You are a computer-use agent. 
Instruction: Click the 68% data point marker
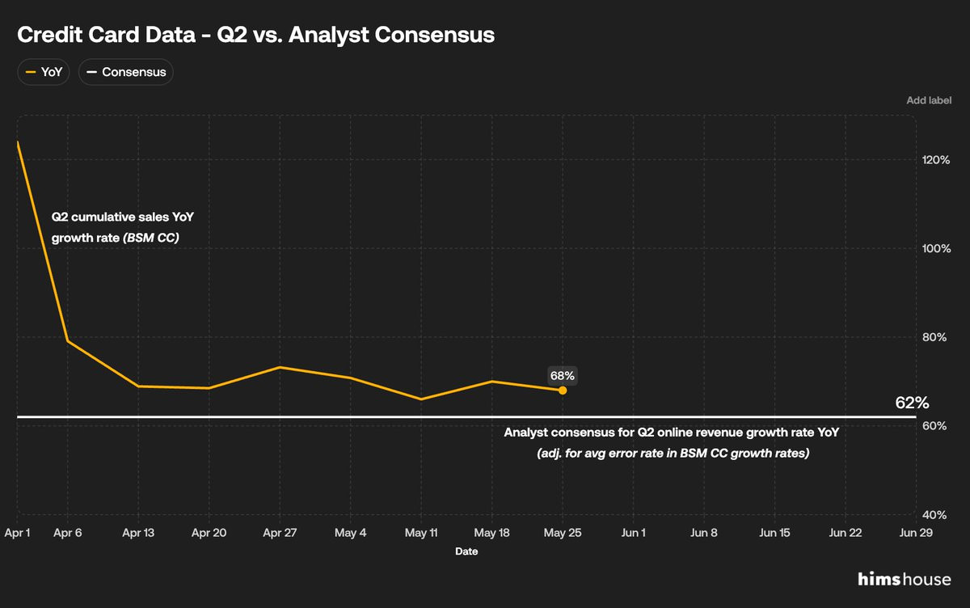point(563,391)
